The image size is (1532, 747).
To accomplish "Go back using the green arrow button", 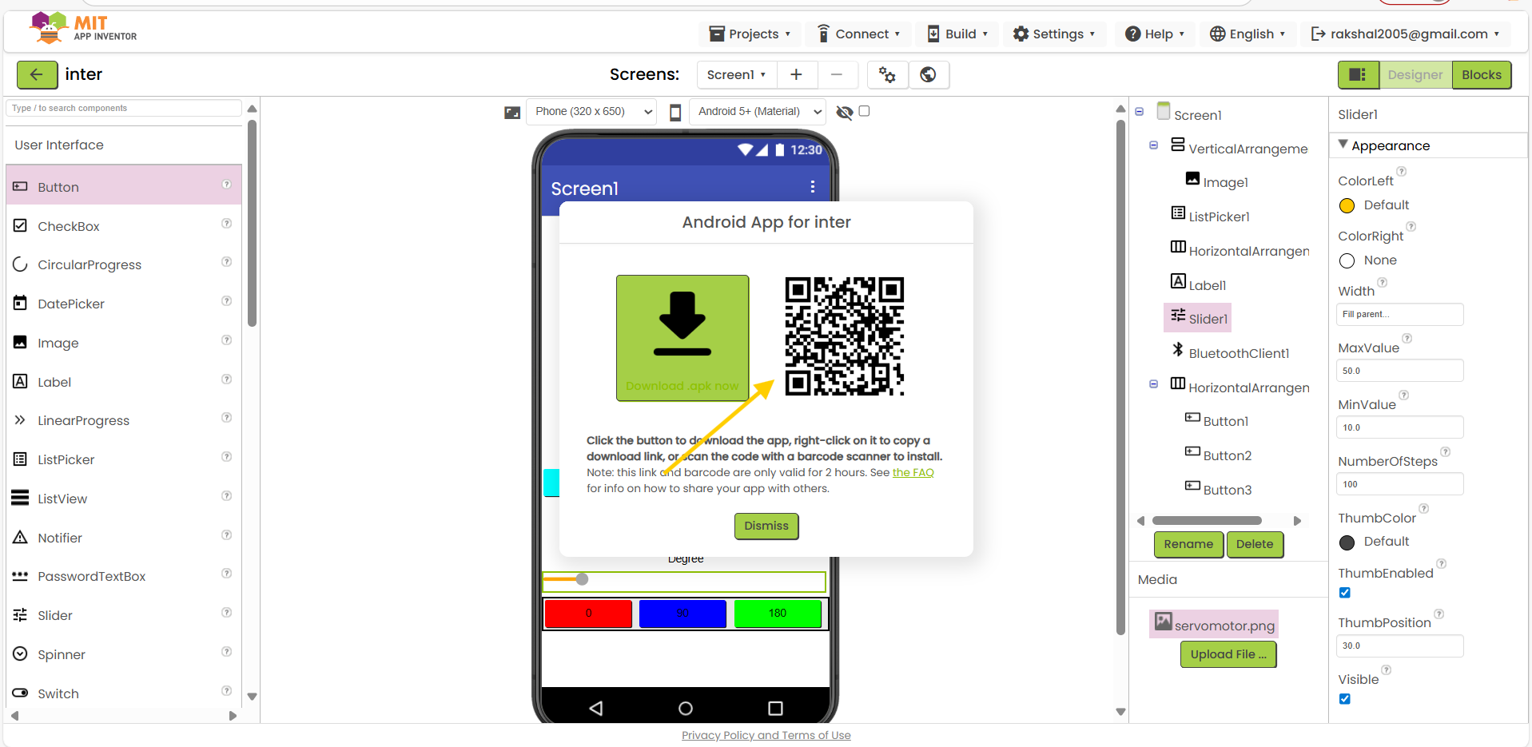I will tap(37, 74).
